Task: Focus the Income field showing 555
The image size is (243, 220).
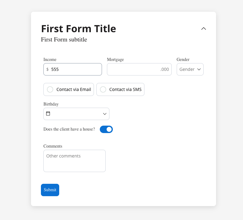Action: [x=73, y=69]
